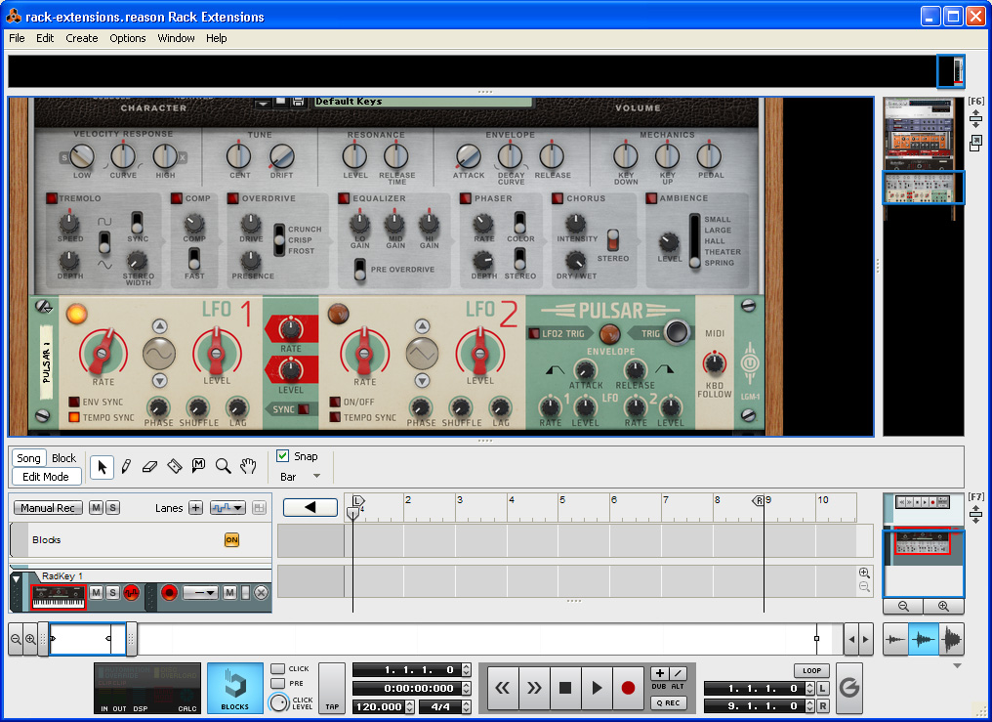Select the arrow Selection tool
This screenshot has width=992, height=722.
point(102,467)
